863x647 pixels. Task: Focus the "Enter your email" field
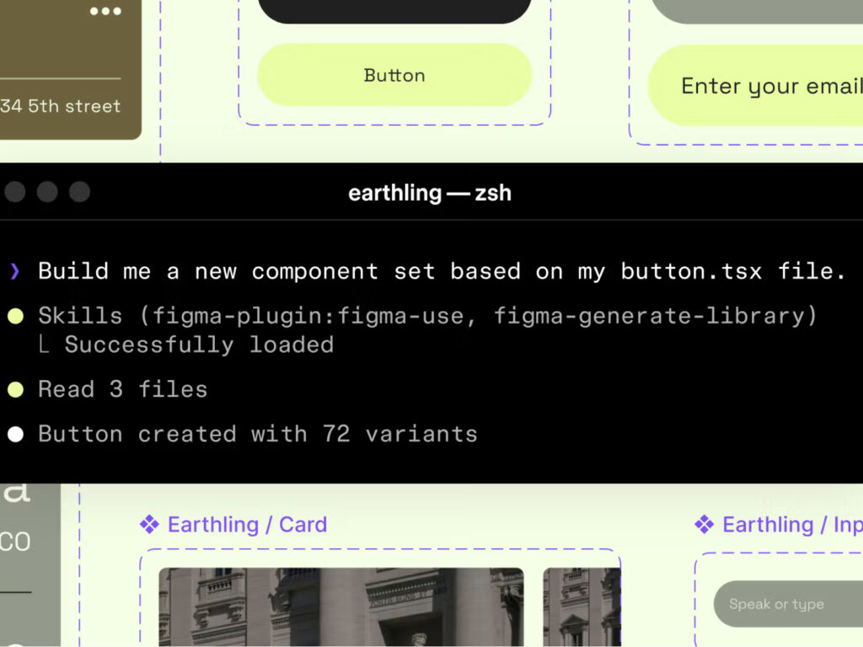(x=758, y=86)
